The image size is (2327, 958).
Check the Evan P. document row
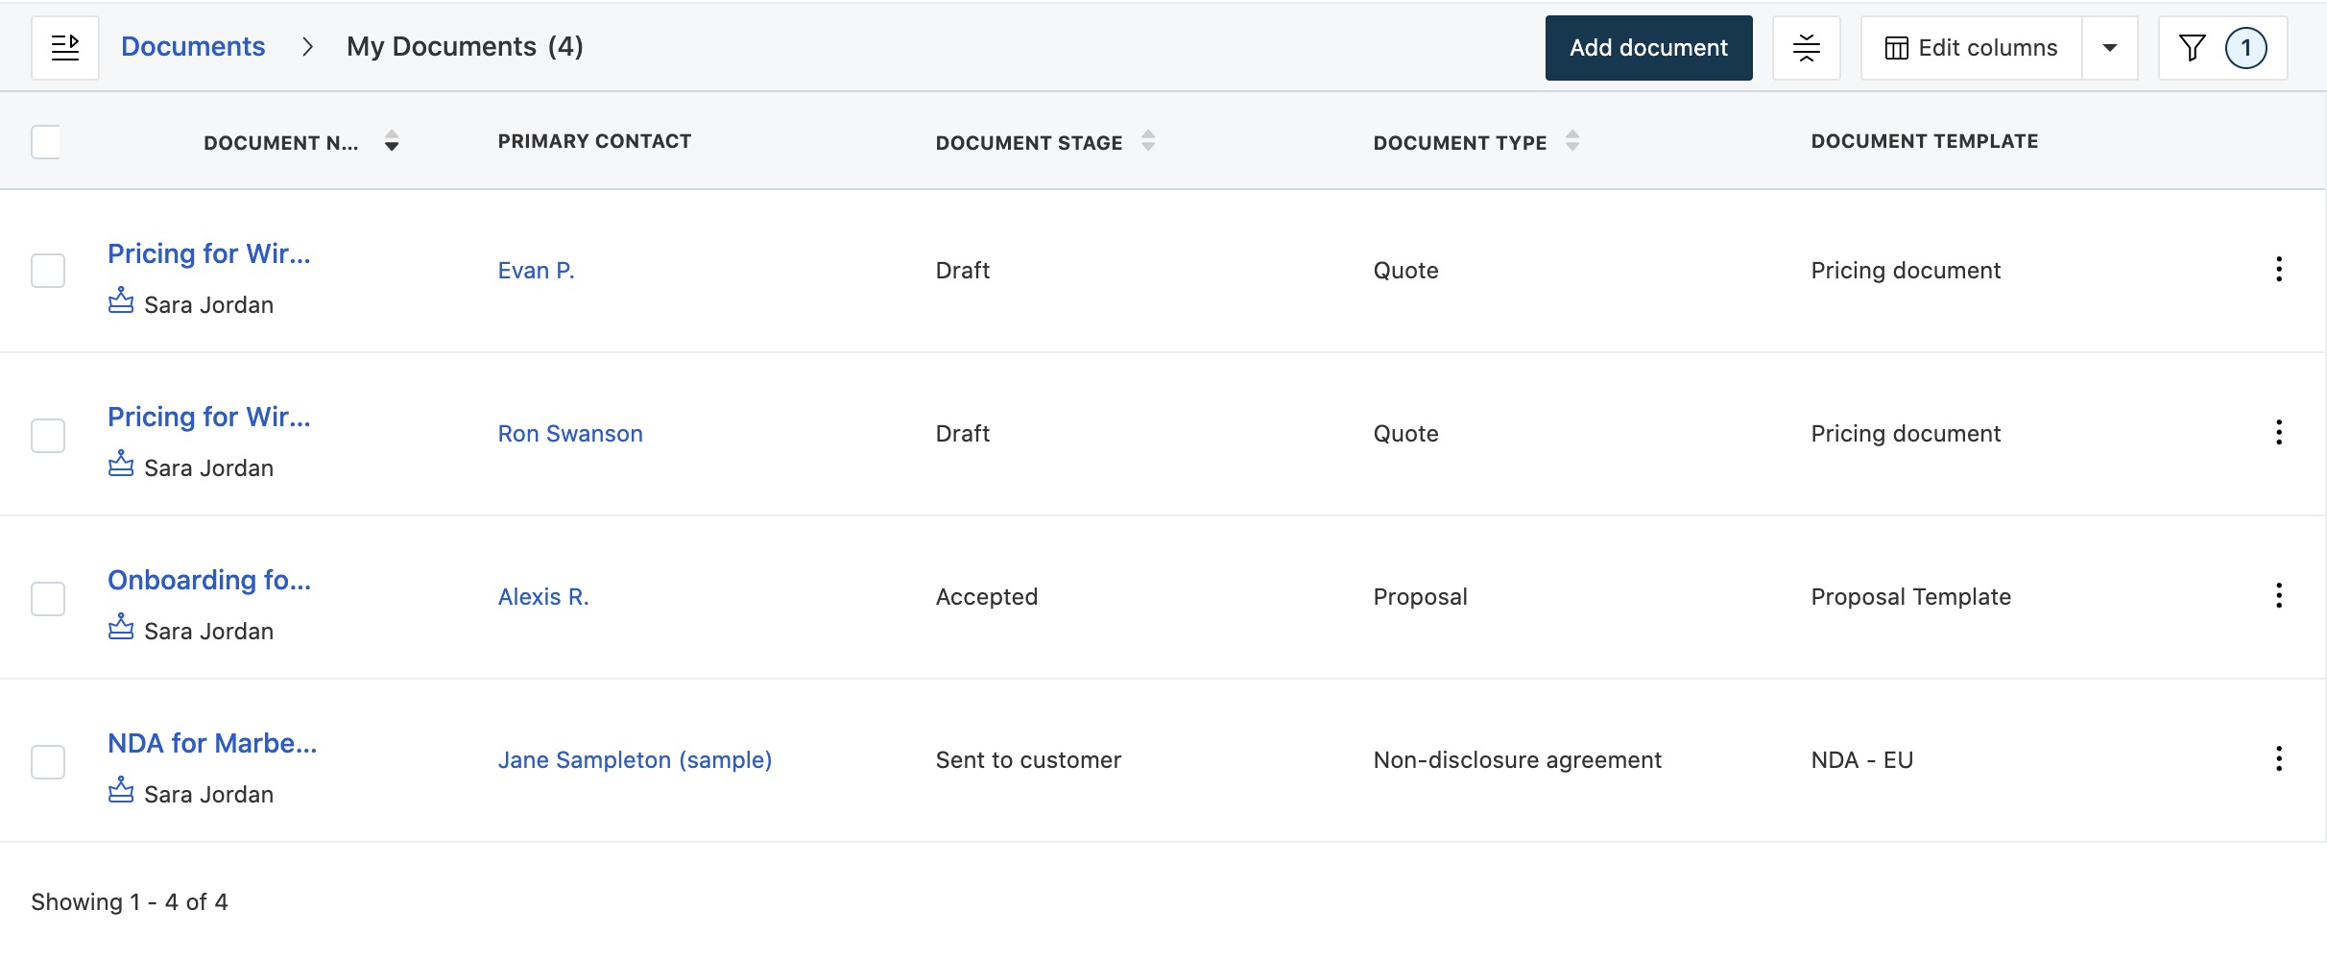point(48,271)
